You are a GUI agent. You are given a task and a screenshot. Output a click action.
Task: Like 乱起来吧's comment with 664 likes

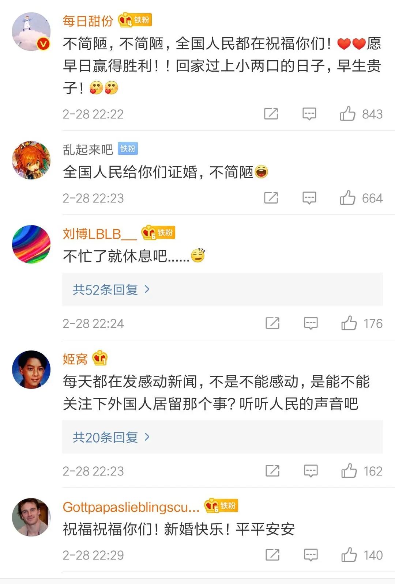[x=348, y=198]
